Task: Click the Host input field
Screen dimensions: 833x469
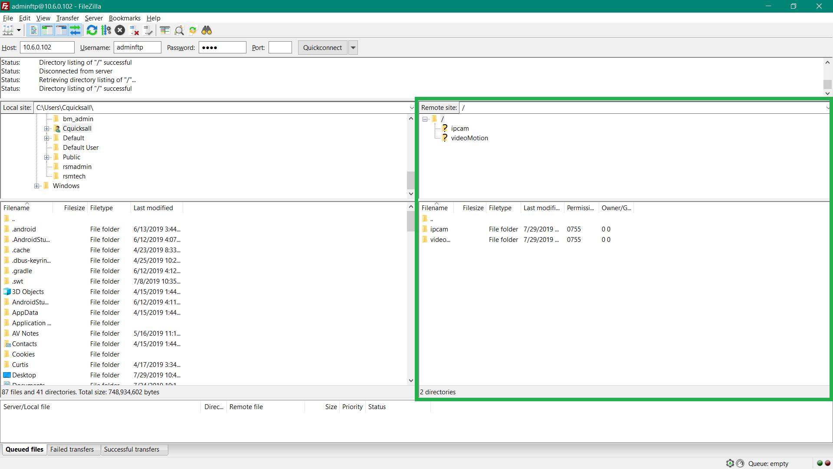Action: tap(47, 47)
